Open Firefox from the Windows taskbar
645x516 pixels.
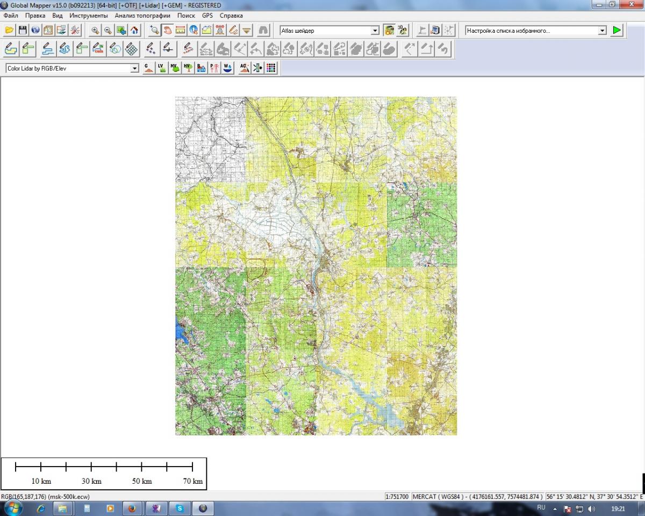(132, 508)
